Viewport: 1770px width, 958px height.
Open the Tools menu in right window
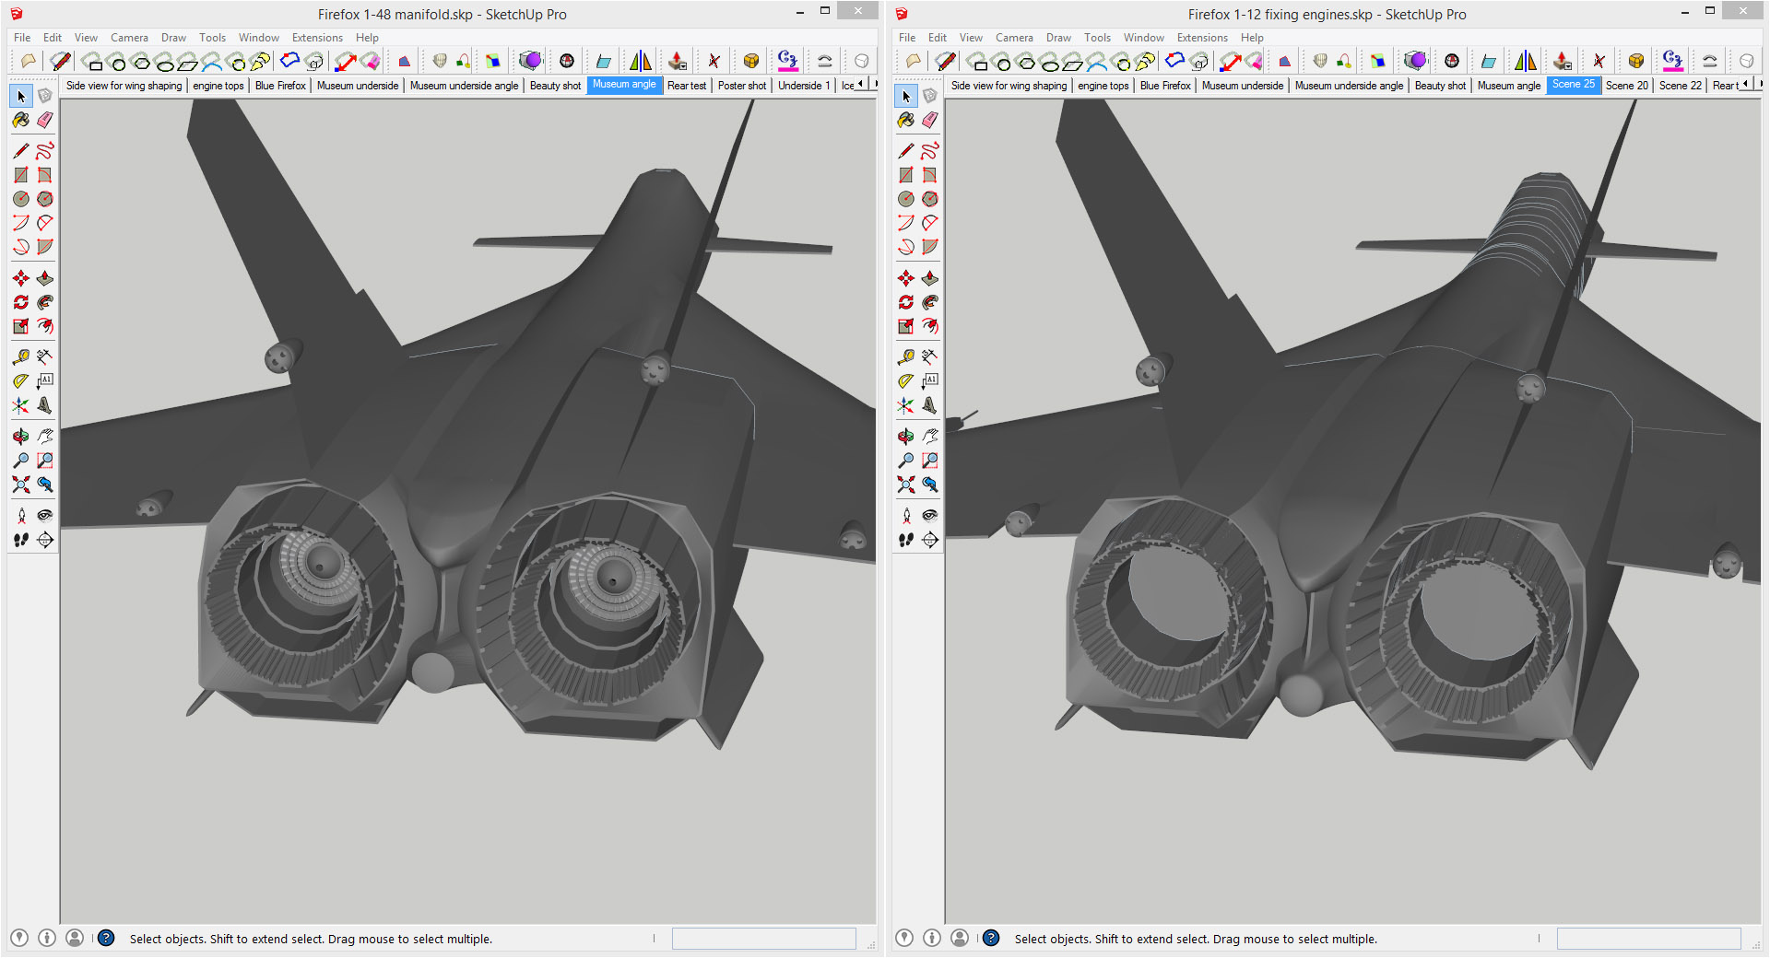click(1097, 38)
